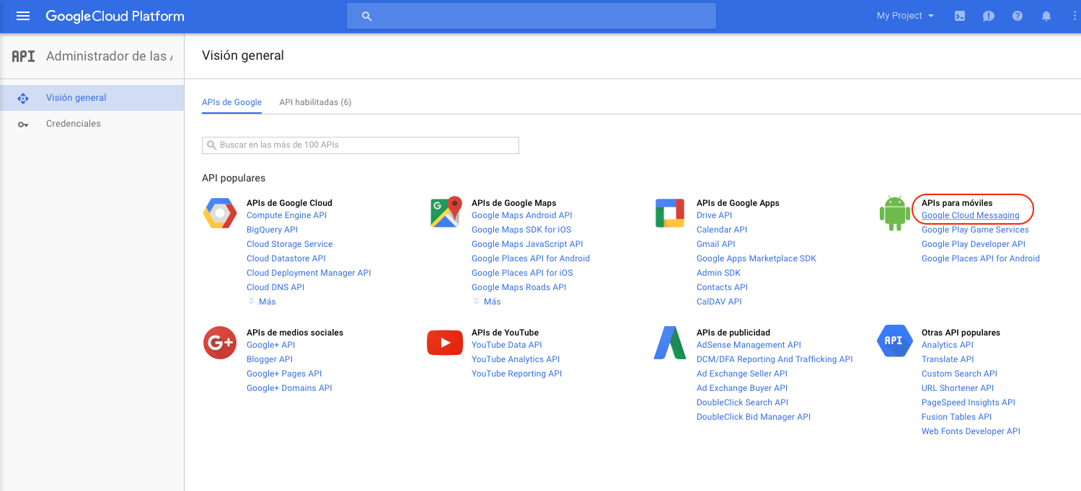Click the Android robot icon for mobile APIs
The height and width of the screenshot is (491, 1081).
(894, 212)
